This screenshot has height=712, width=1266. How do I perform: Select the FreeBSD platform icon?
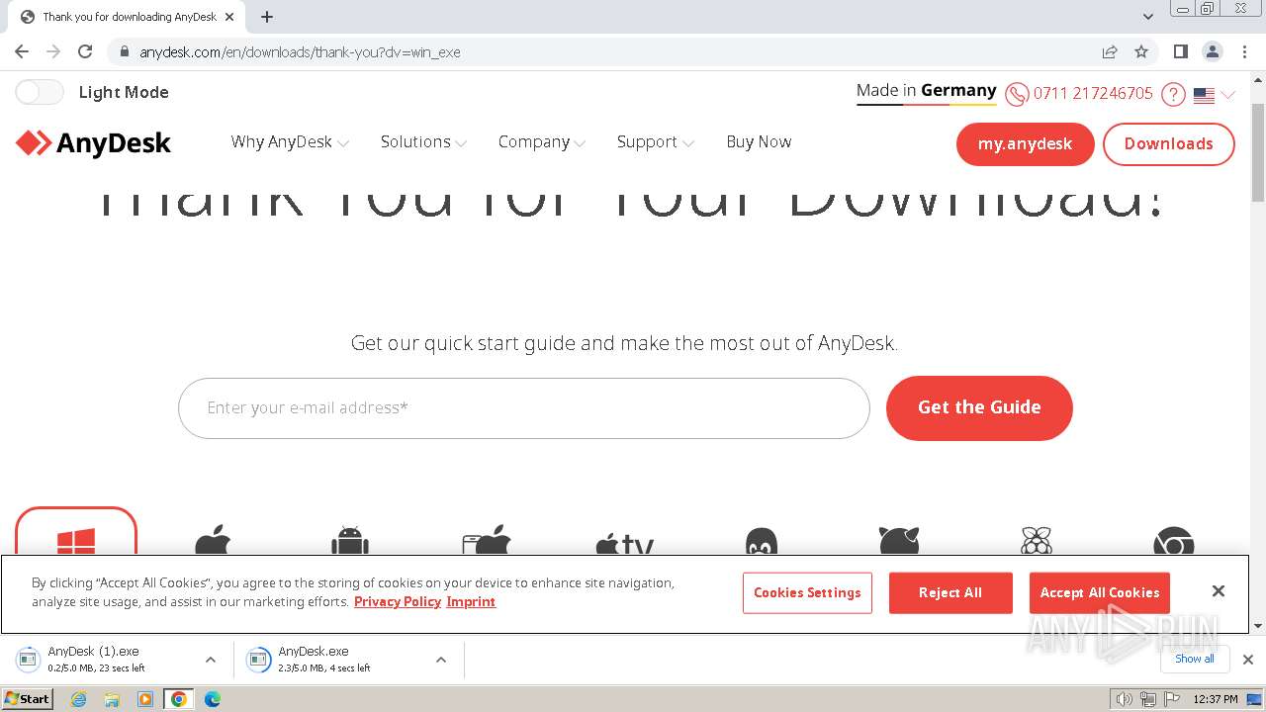(899, 541)
